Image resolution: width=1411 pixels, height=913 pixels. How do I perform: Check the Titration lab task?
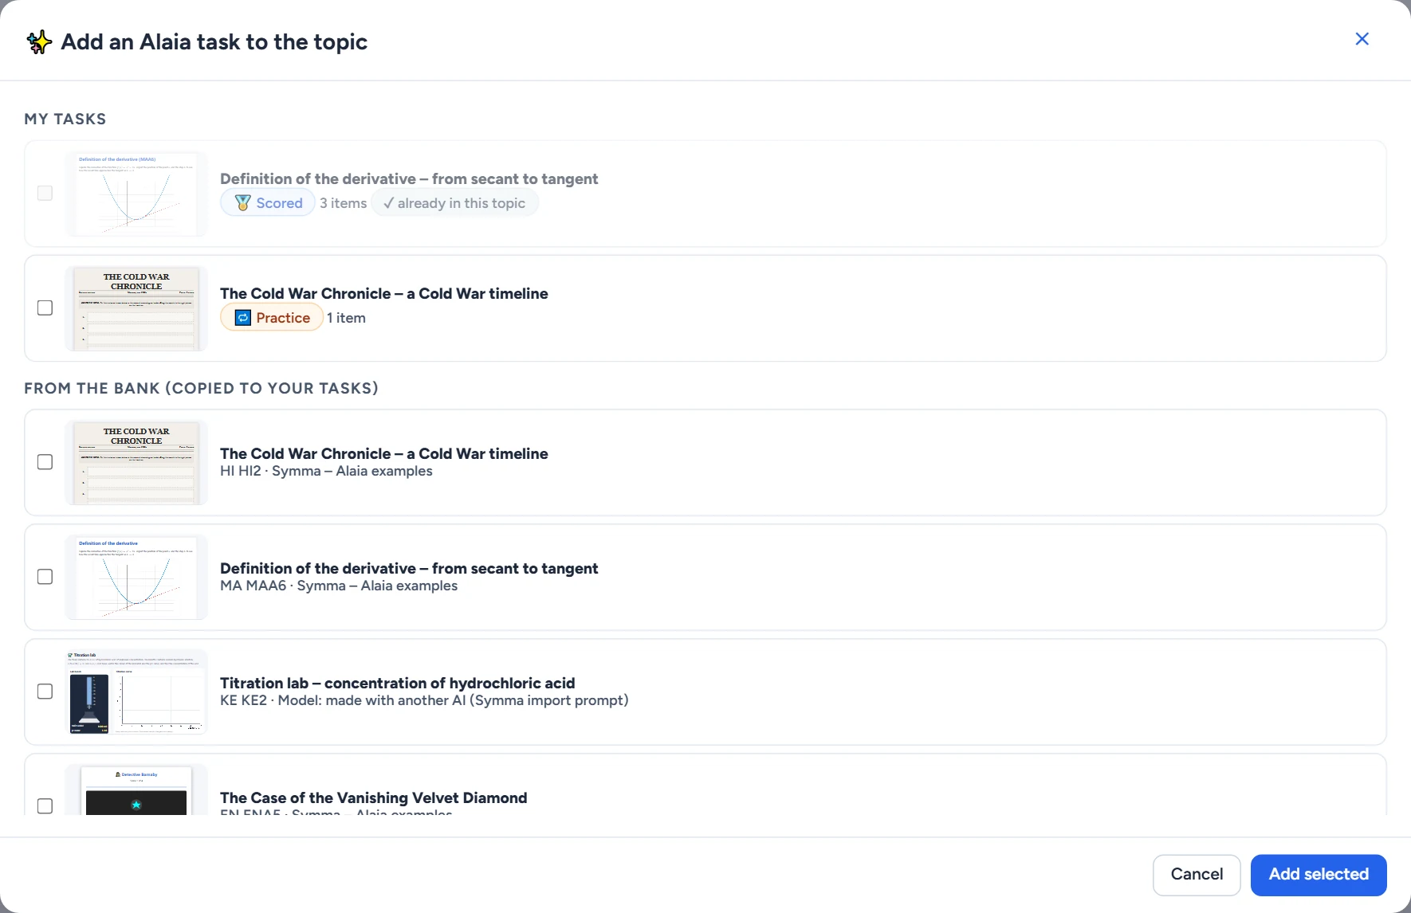pyautogui.click(x=45, y=692)
